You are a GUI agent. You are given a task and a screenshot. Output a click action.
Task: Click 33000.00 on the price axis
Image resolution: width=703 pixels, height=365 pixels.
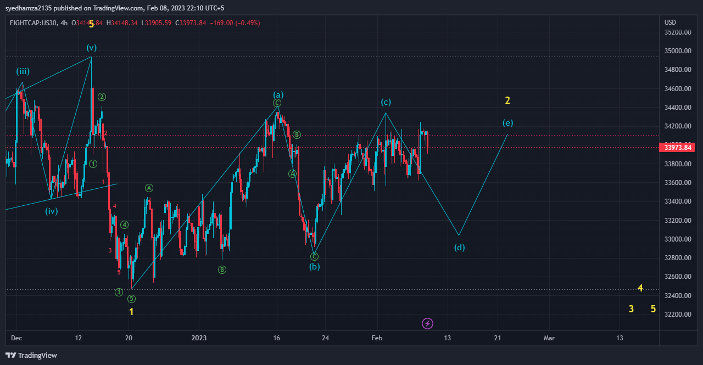(677, 239)
